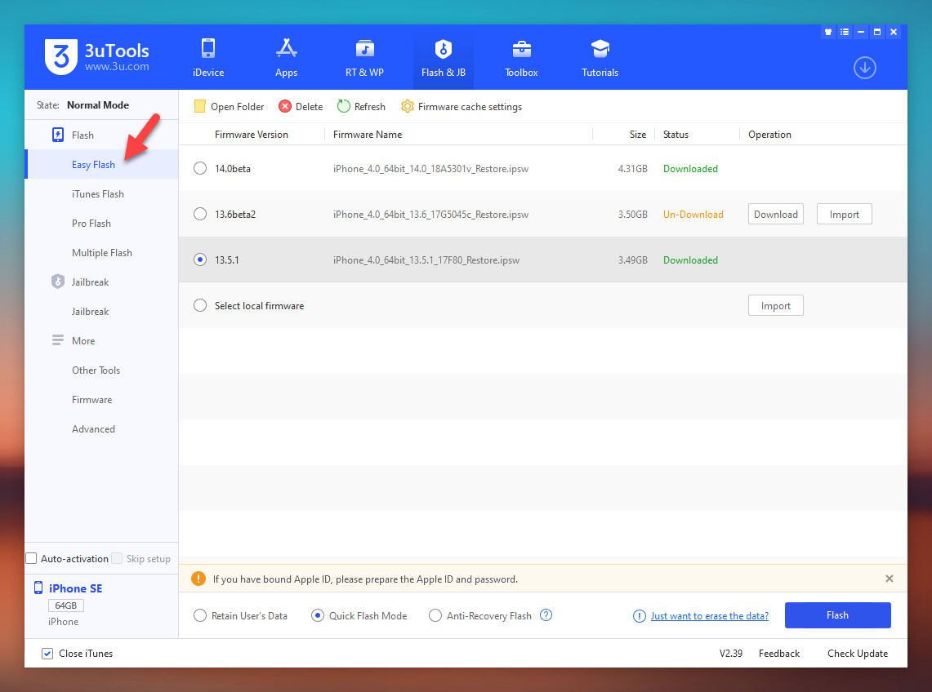Enable the Auto-activation checkbox
The image size is (932, 692).
pos(32,559)
